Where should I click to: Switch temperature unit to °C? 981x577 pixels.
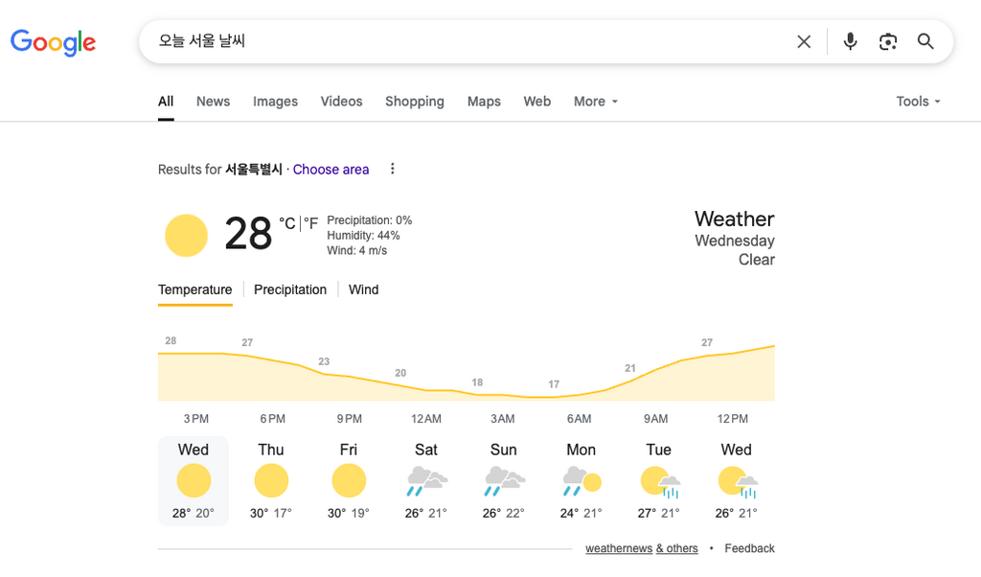click(x=287, y=223)
